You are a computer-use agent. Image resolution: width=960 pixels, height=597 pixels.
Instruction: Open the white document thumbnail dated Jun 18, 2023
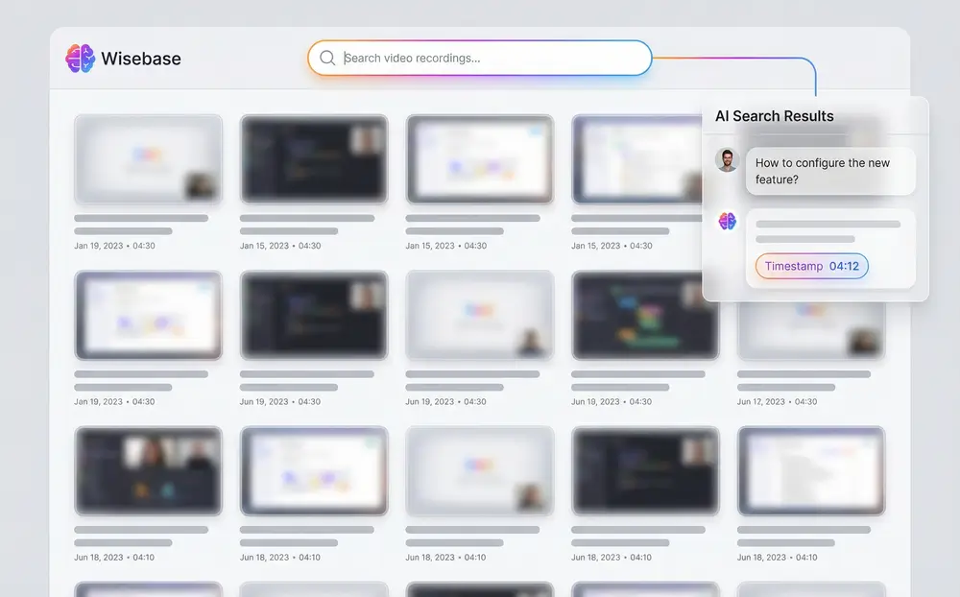(x=811, y=471)
